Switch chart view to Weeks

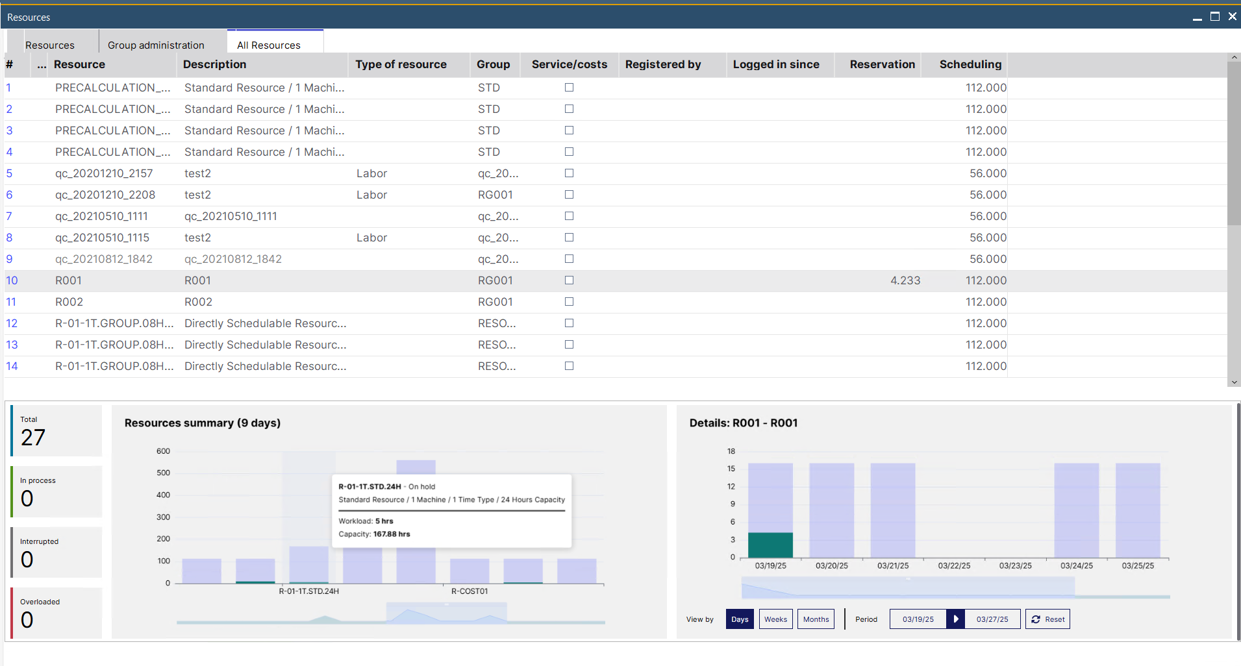tap(775, 619)
